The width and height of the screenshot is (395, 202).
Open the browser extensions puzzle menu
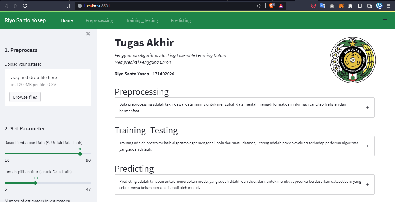coord(350,5)
